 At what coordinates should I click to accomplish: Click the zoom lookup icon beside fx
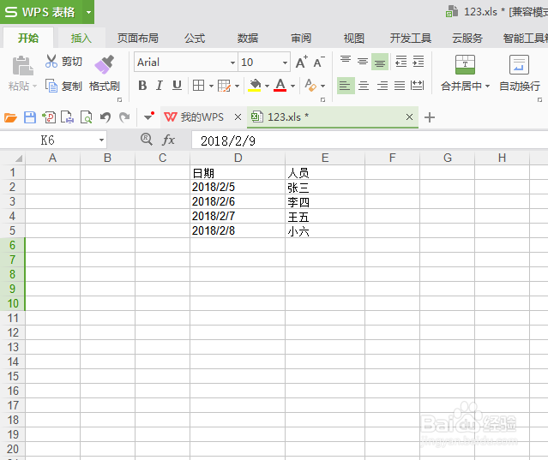tap(147, 140)
